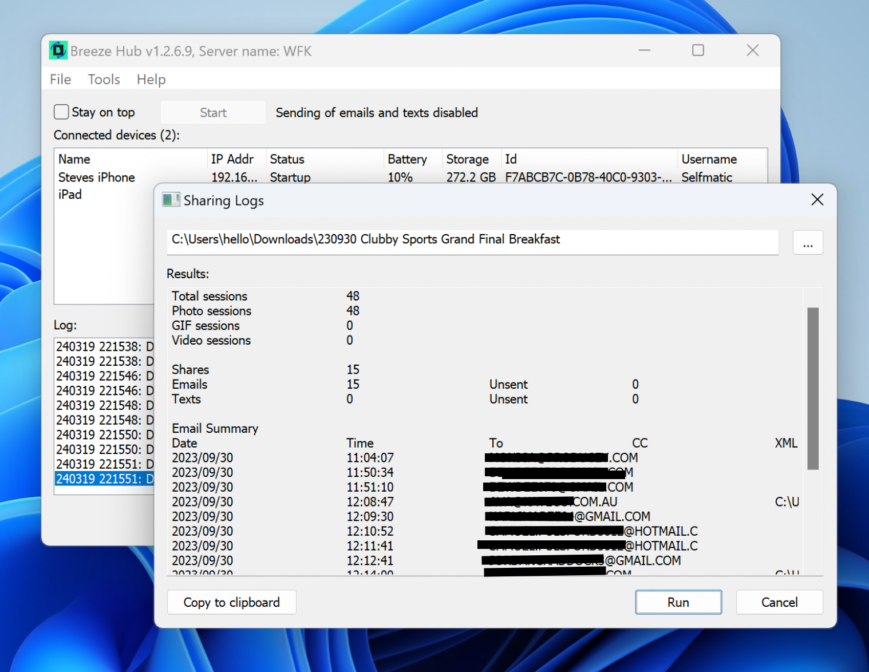
Task: Click the log folder path field
Action: (472, 240)
